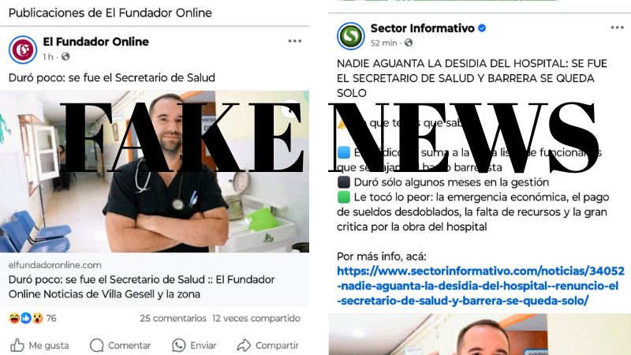
Task: Open the sectorinformativo.com noticias link
Action: click(480, 286)
